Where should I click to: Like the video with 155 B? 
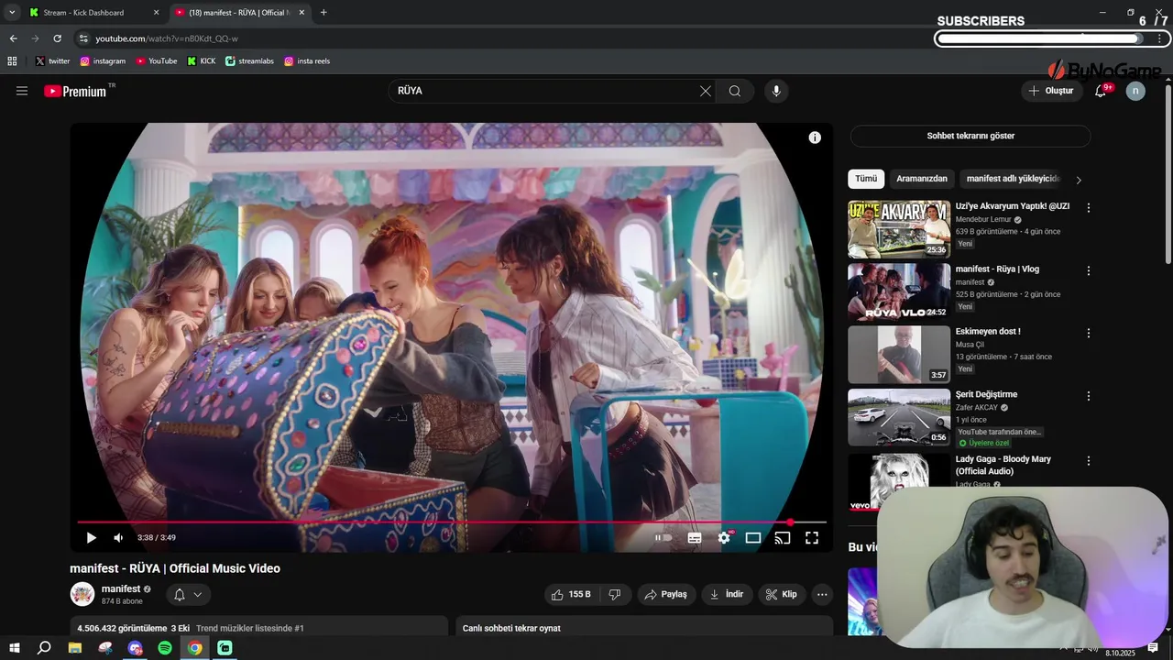[570, 594]
